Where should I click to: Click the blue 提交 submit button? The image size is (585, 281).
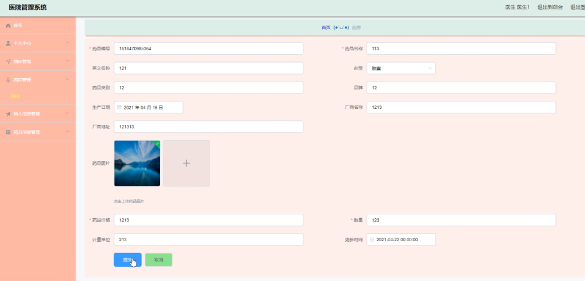tap(127, 260)
